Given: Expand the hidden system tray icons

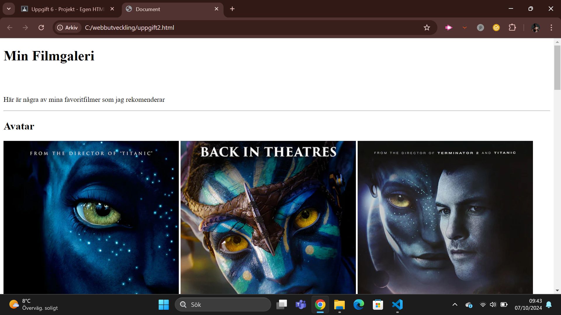Looking at the screenshot, I should pos(455,304).
